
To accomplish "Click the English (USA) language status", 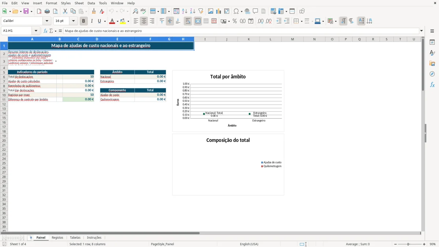I will click(249, 244).
